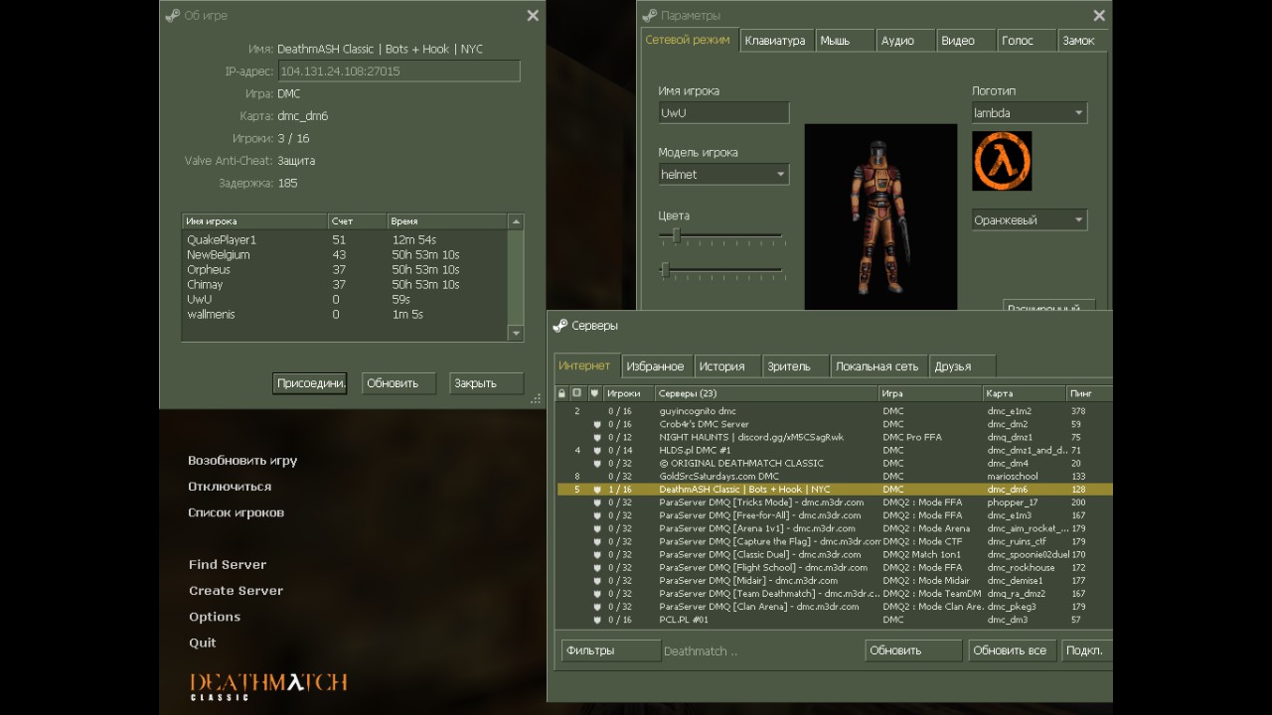
Task: Click the shield icon on NIGHT HAUNTS row
Action: click(x=597, y=437)
